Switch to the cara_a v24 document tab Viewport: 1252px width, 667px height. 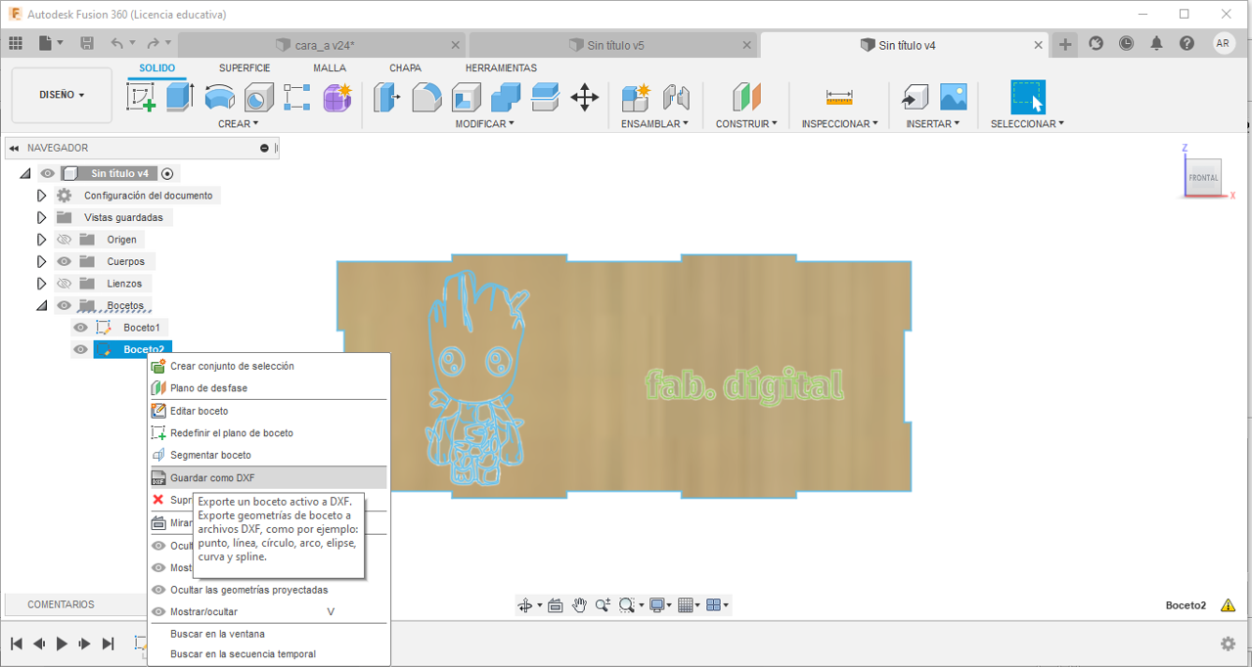pyautogui.click(x=324, y=45)
